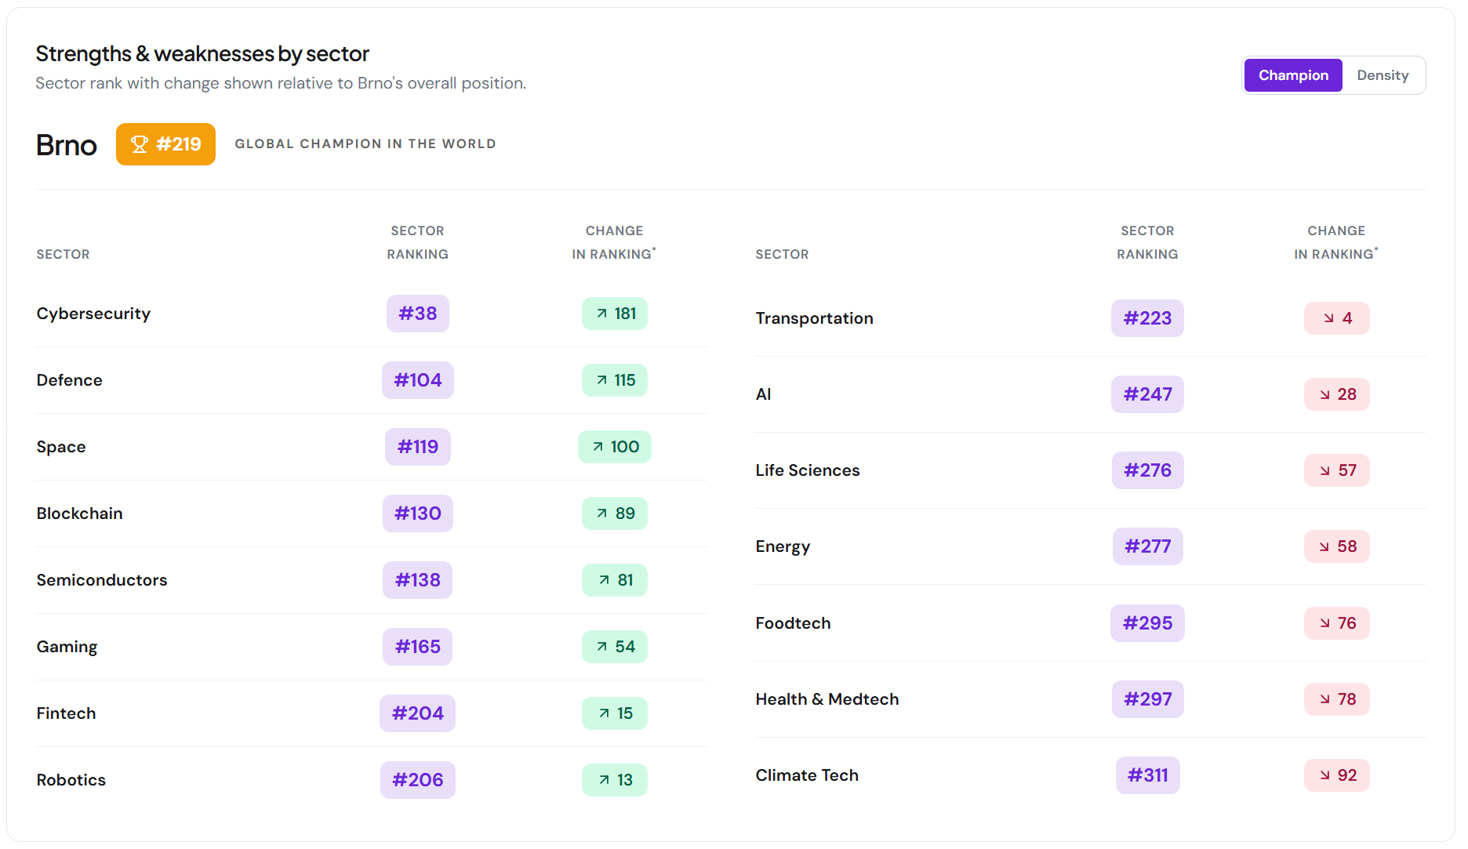Select the Semiconductors sector name
This screenshot has width=1468, height=849.
pyautogui.click(x=102, y=580)
